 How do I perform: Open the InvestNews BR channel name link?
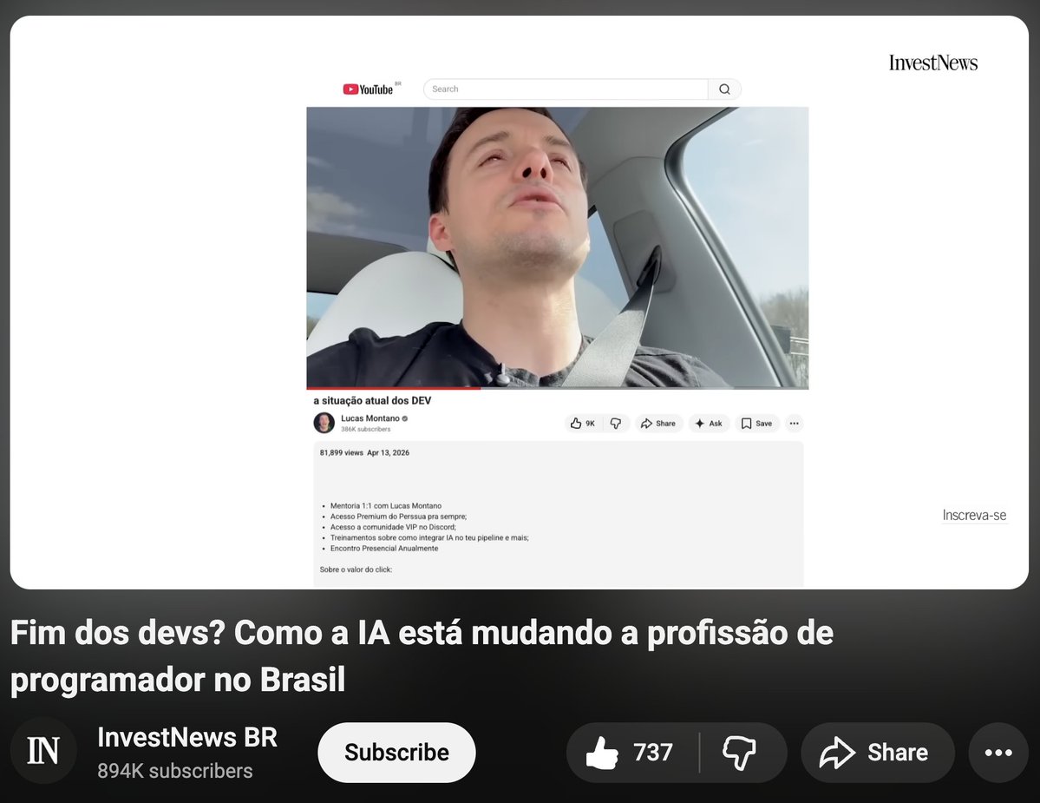187,737
